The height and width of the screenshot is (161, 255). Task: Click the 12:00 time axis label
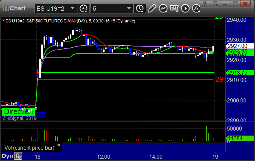click(104, 157)
